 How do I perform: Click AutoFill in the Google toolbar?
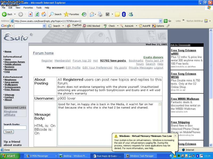145,26
